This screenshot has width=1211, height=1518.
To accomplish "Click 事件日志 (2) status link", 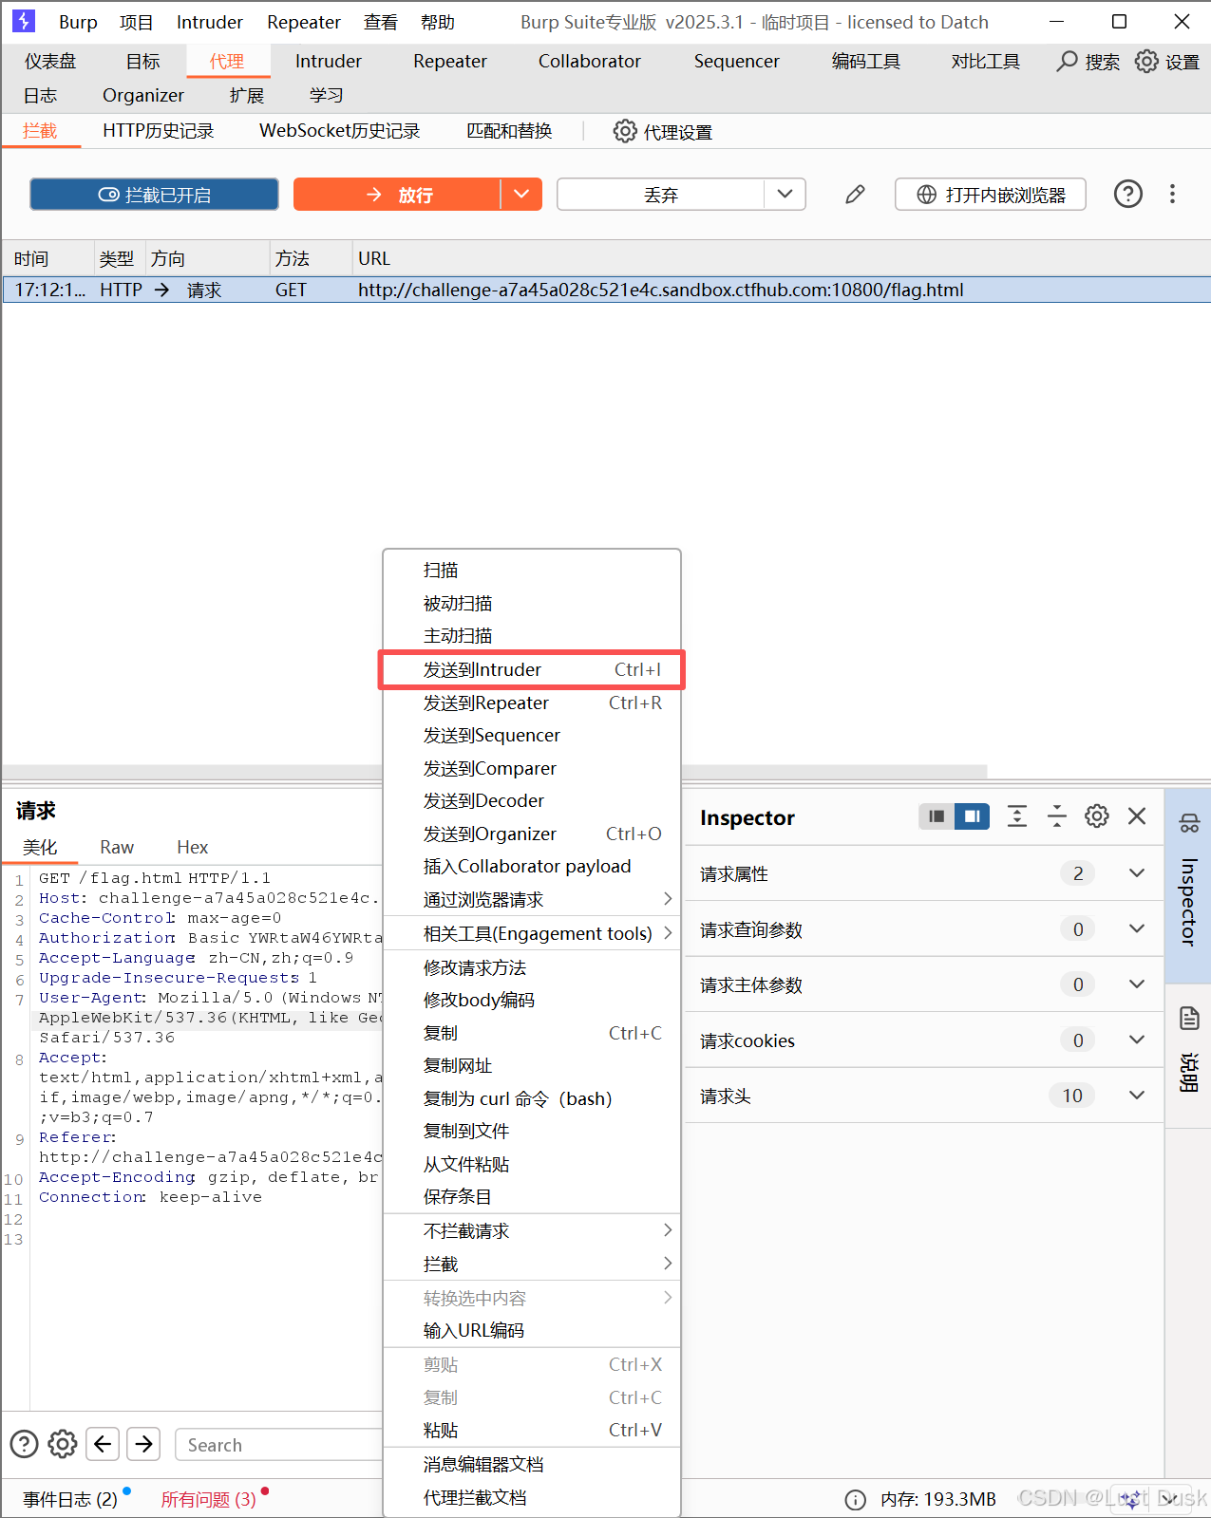I will (70, 1499).
